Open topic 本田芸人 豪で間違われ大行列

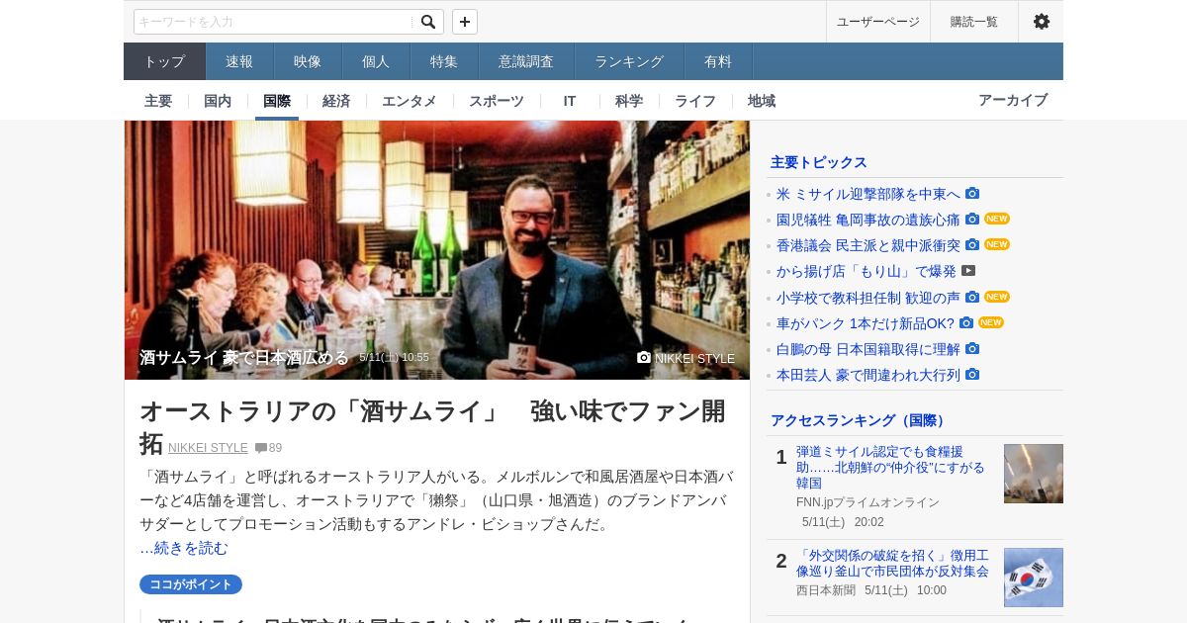coord(868,375)
